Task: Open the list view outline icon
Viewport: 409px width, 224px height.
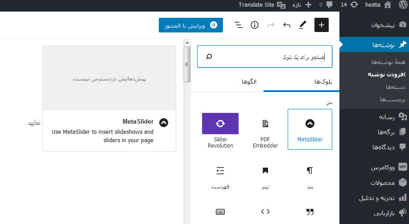Action: tap(239, 25)
